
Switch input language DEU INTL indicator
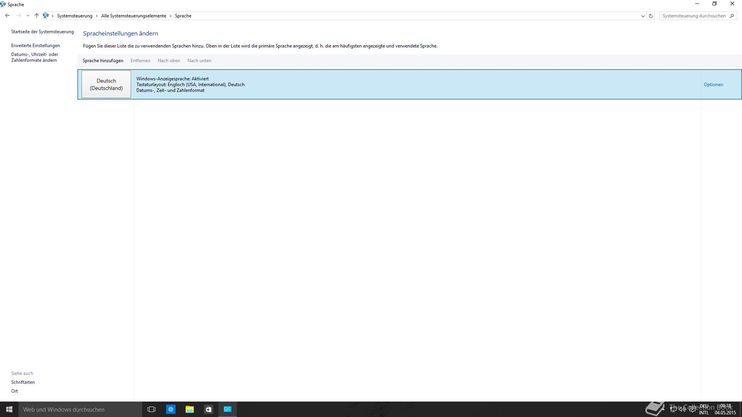click(704, 409)
